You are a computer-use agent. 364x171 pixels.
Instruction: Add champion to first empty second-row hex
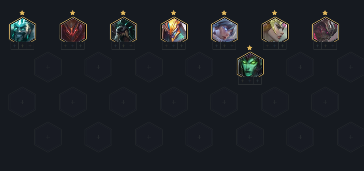coord(48,67)
